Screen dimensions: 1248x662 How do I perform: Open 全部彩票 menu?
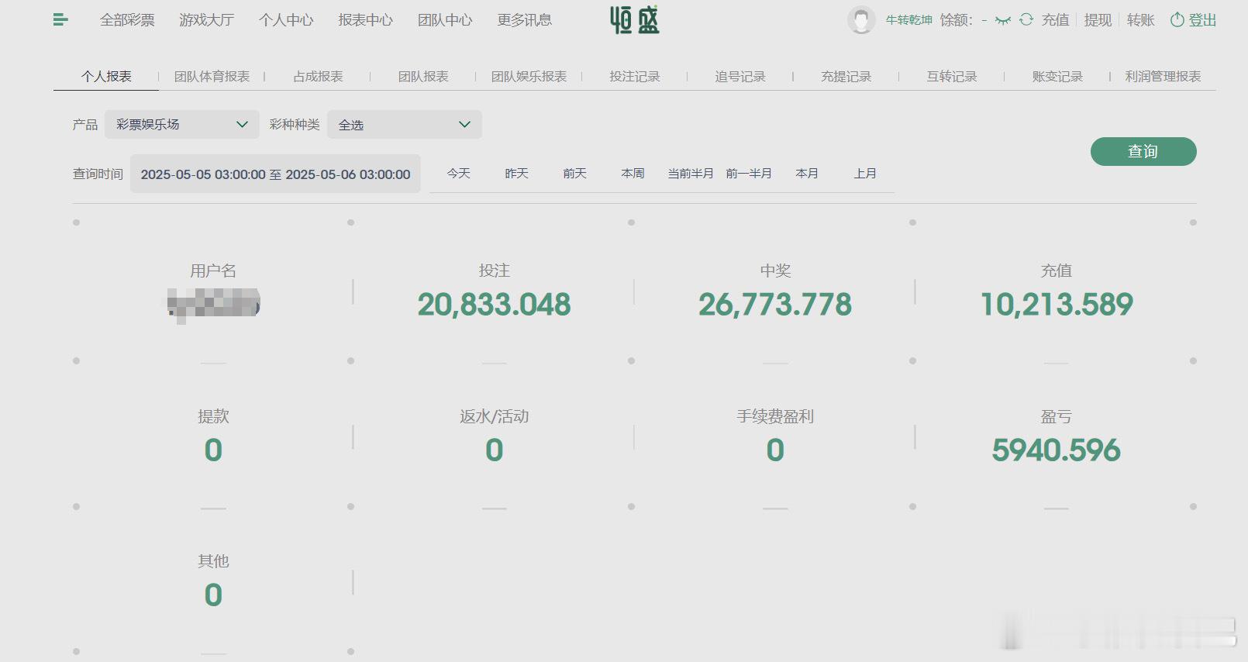point(127,20)
